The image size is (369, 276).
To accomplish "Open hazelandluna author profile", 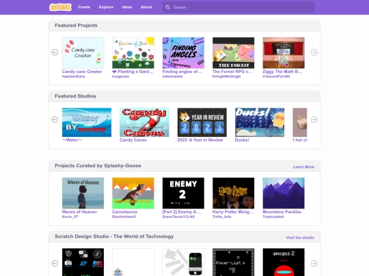I will [x=73, y=76].
